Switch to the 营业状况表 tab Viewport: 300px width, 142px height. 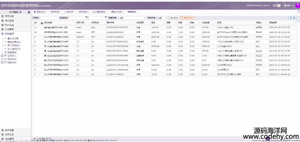(116, 12)
